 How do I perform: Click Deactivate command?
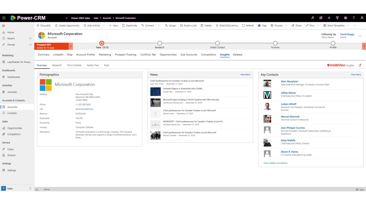129,26
